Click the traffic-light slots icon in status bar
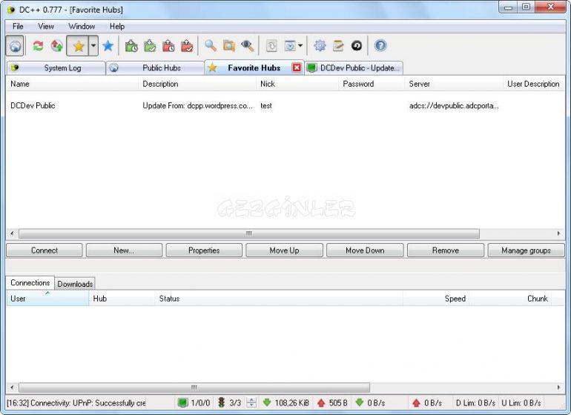The width and height of the screenshot is (571, 415). pyautogui.click(x=222, y=402)
